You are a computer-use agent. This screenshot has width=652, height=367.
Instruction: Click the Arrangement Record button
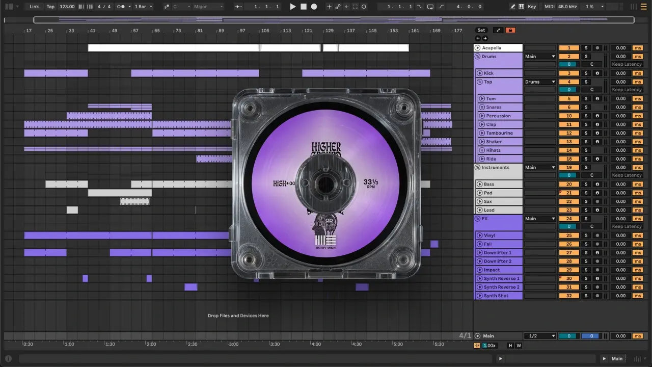pos(314,7)
